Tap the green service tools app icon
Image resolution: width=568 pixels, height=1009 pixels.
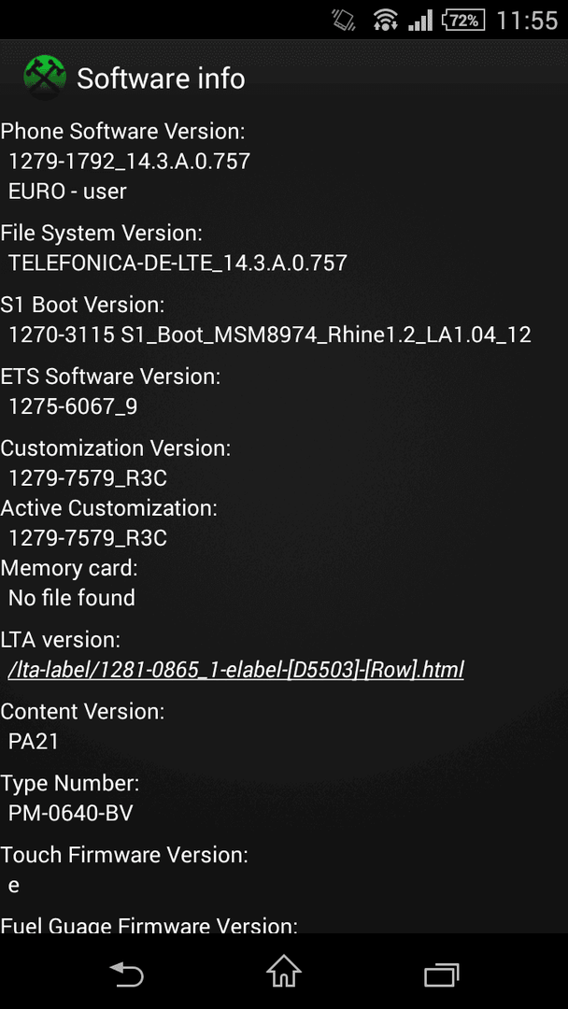pyautogui.click(x=45, y=78)
